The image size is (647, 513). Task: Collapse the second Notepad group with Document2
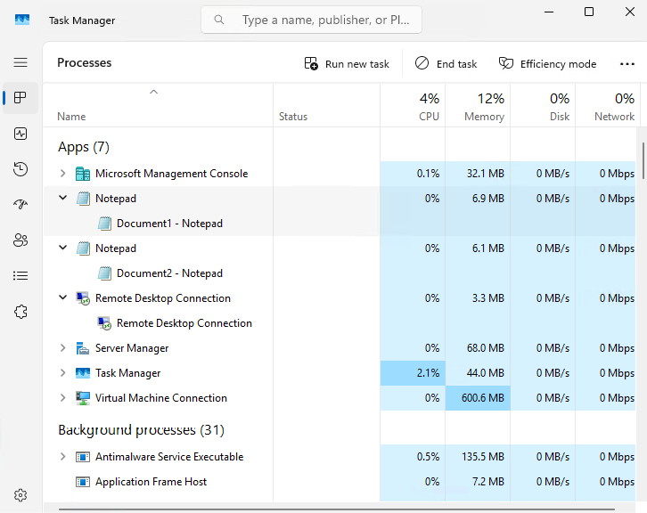(x=62, y=248)
